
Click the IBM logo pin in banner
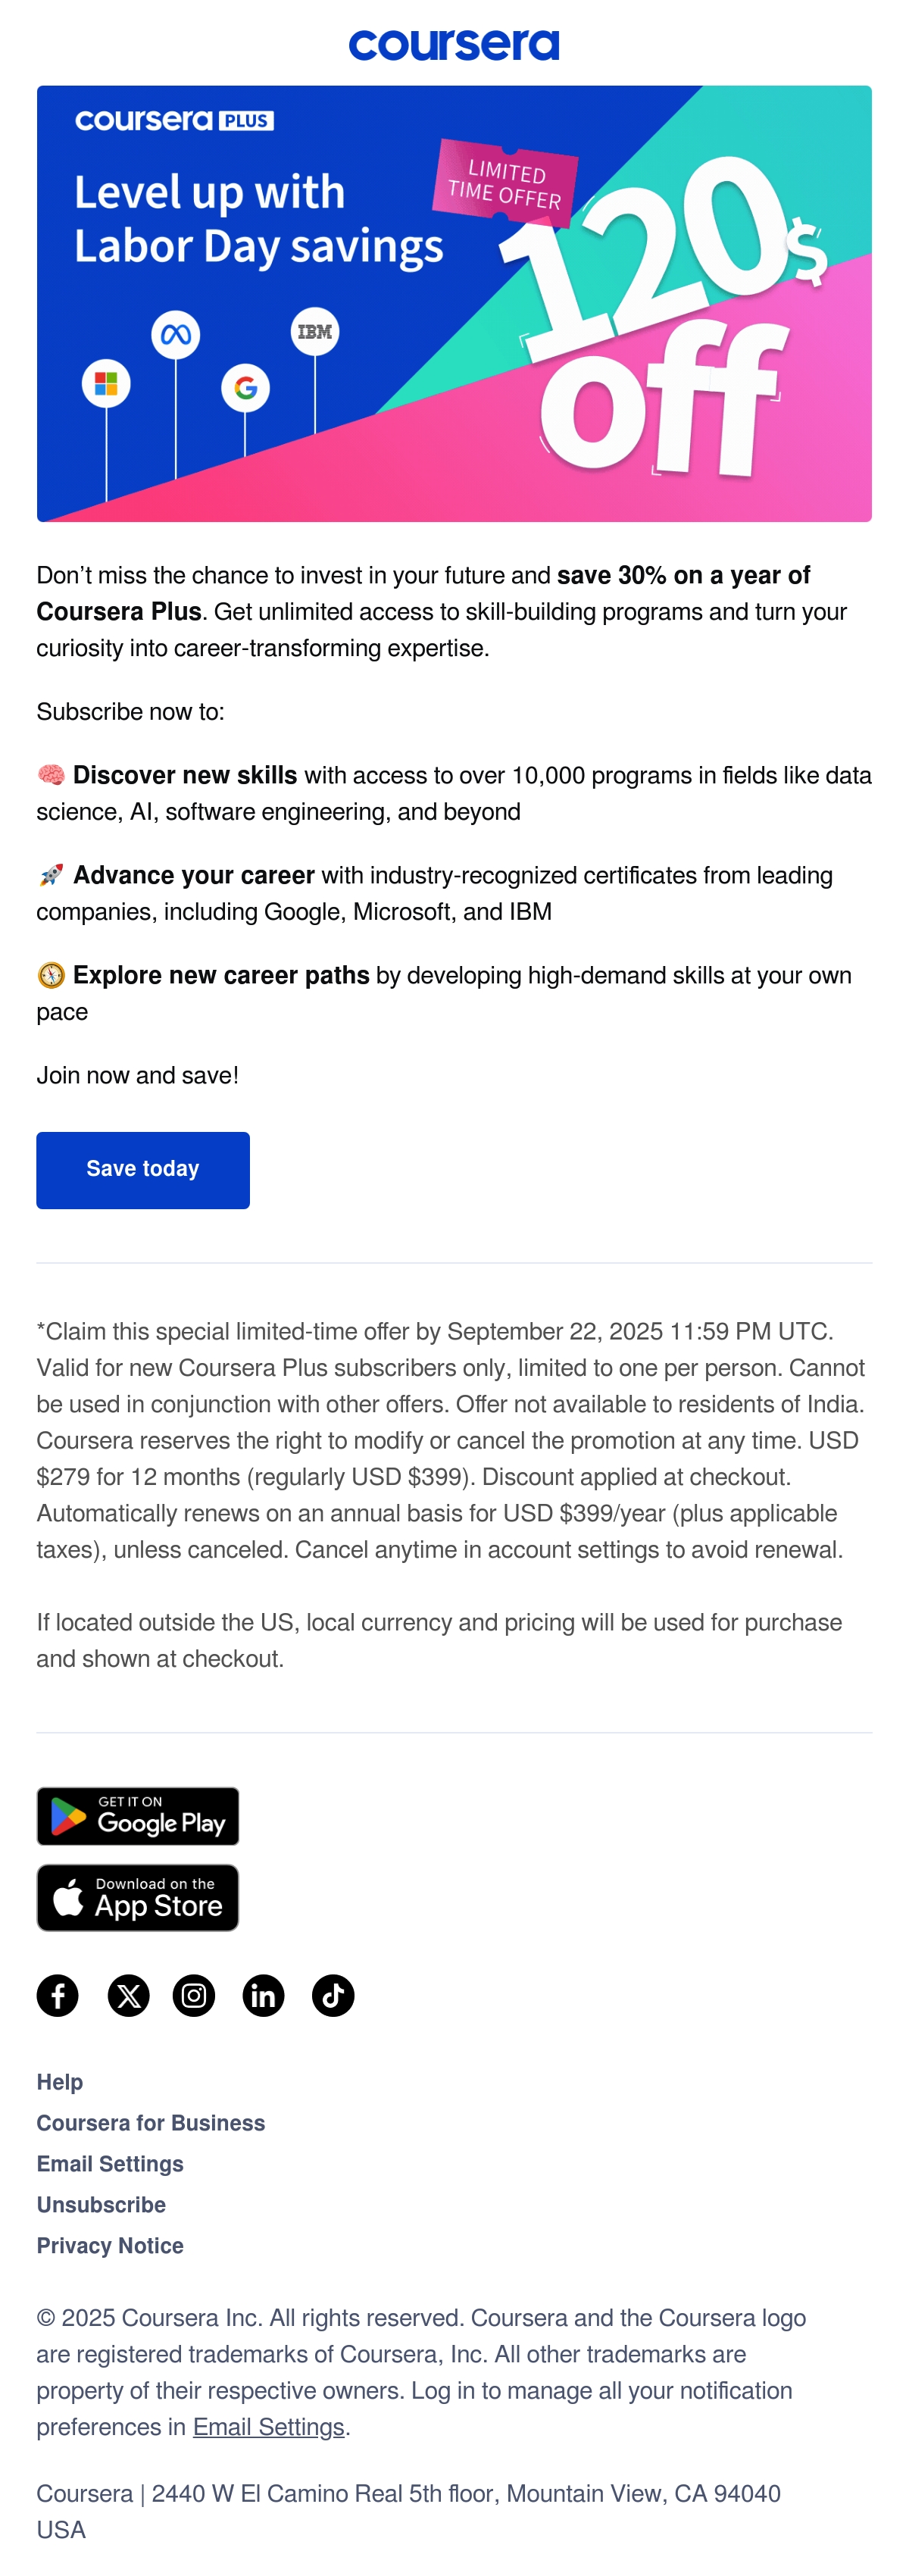315,332
